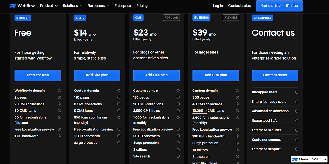Viewport: 329px width, 164px height.
Task: Open info icon for Enterprise-ready scale
Action: click(x=297, y=102)
